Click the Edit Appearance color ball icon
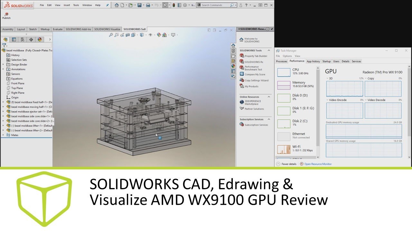Image resolution: width=412 pixels, height=231 pixels. 159,35
